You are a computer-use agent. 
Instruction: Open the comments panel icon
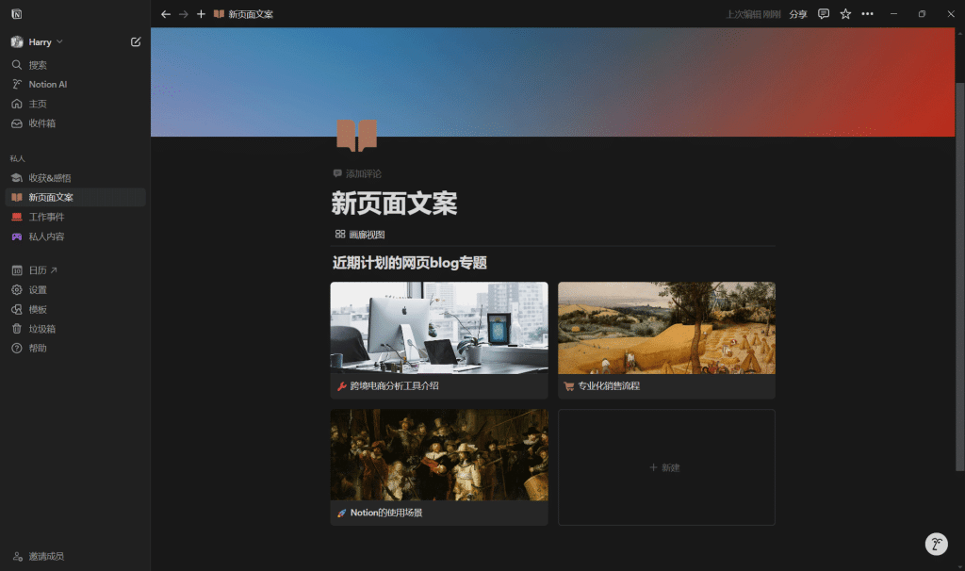pyautogui.click(x=824, y=14)
